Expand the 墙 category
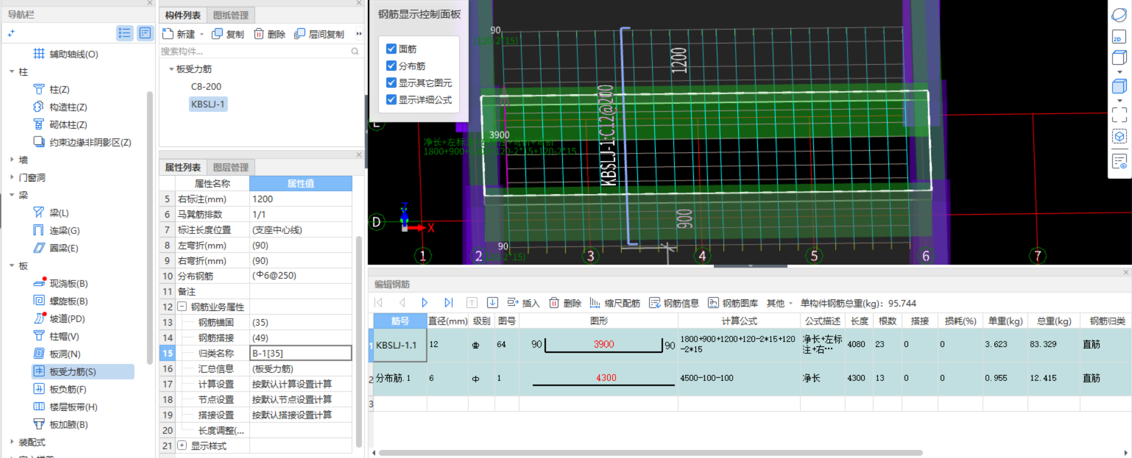Screen dimensions: 1132x458 point(12,160)
